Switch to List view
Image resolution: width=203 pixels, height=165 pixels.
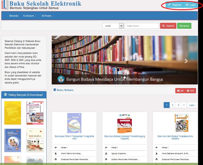pos(180,91)
